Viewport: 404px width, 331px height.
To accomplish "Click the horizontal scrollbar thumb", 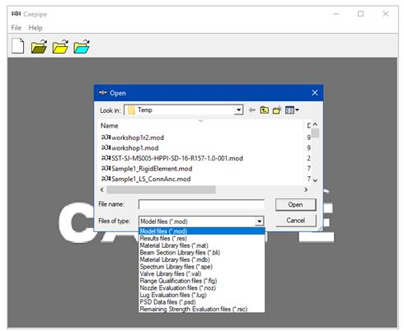I will (x=161, y=189).
